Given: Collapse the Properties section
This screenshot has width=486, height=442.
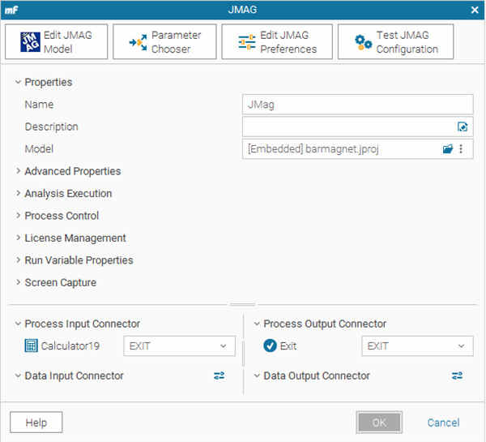Looking at the screenshot, I should click(18, 82).
